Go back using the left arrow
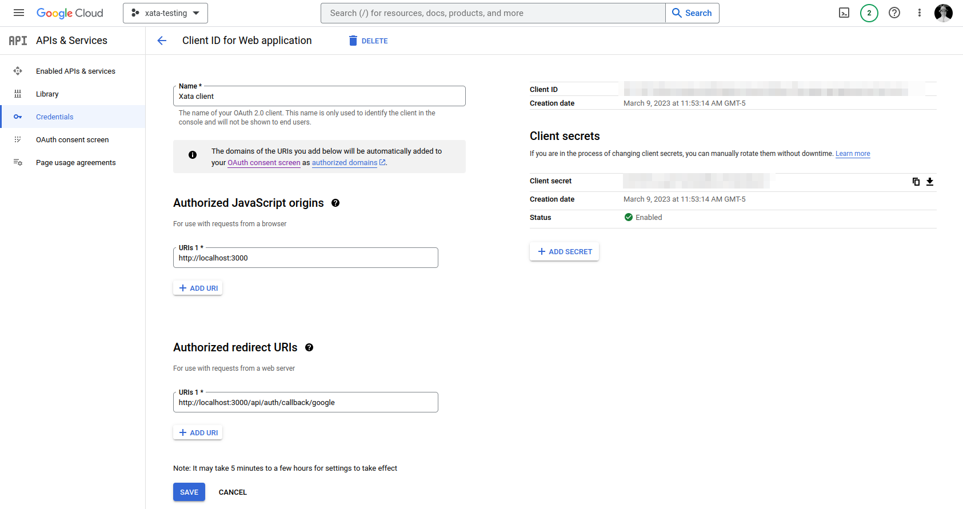The width and height of the screenshot is (963, 509). [162, 41]
